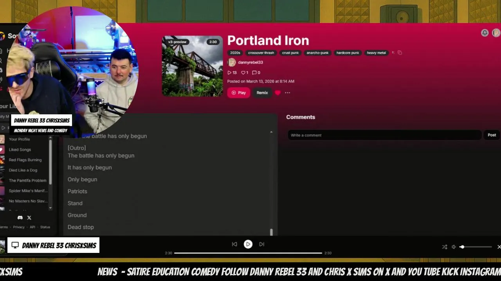Select the crossover thrash tag
Image resolution: width=501 pixels, height=281 pixels.
click(261, 53)
